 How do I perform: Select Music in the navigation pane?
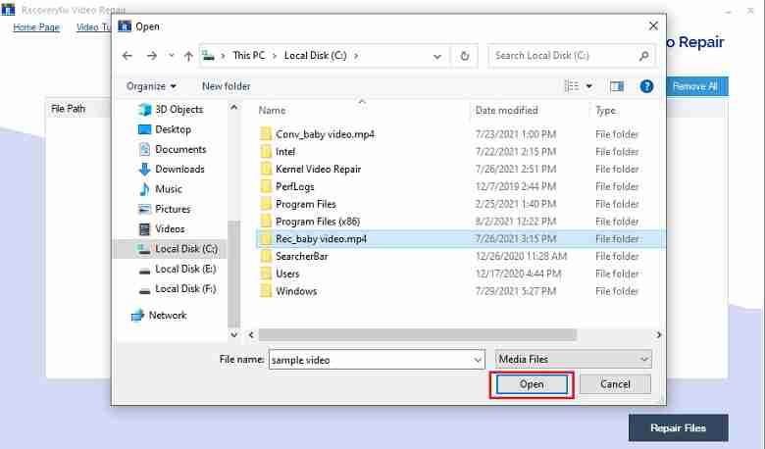pyautogui.click(x=169, y=189)
